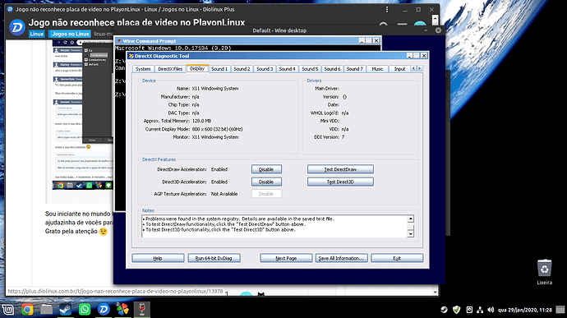The image size is (567, 318).
Task: Select the Wine glass icon on the taskbar
Action: (141, 309)
